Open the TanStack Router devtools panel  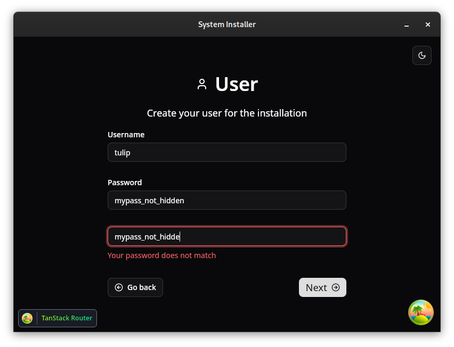pyautogui.click(x=58, y=318)
